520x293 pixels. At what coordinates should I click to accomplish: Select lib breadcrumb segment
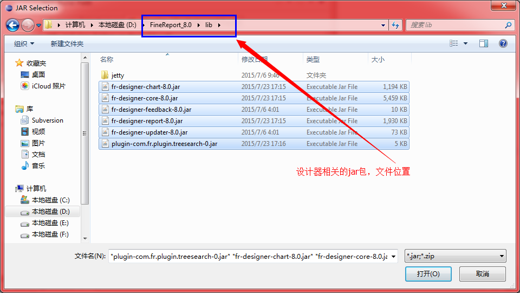tap(209, 25)
